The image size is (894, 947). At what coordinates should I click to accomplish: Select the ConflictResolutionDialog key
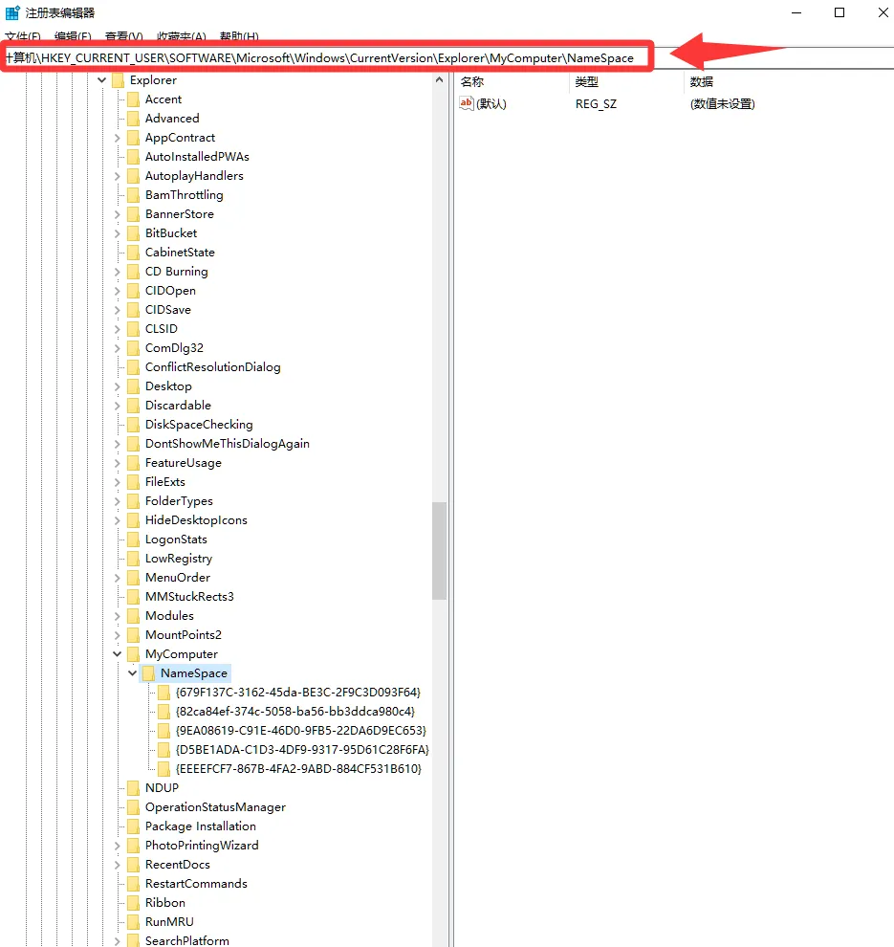click(212, 367)
